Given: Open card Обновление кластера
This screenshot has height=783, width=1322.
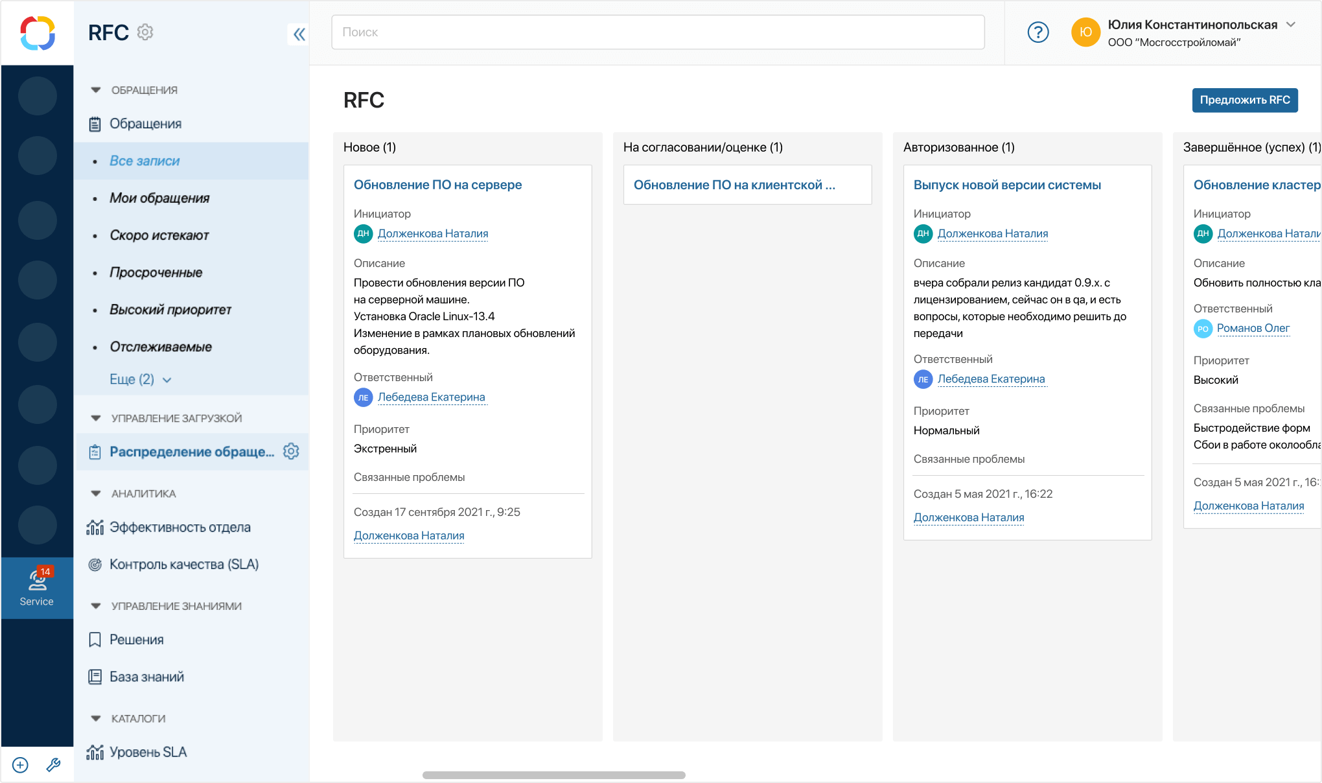Looking at the screenshot, I should click(1257, 185).
